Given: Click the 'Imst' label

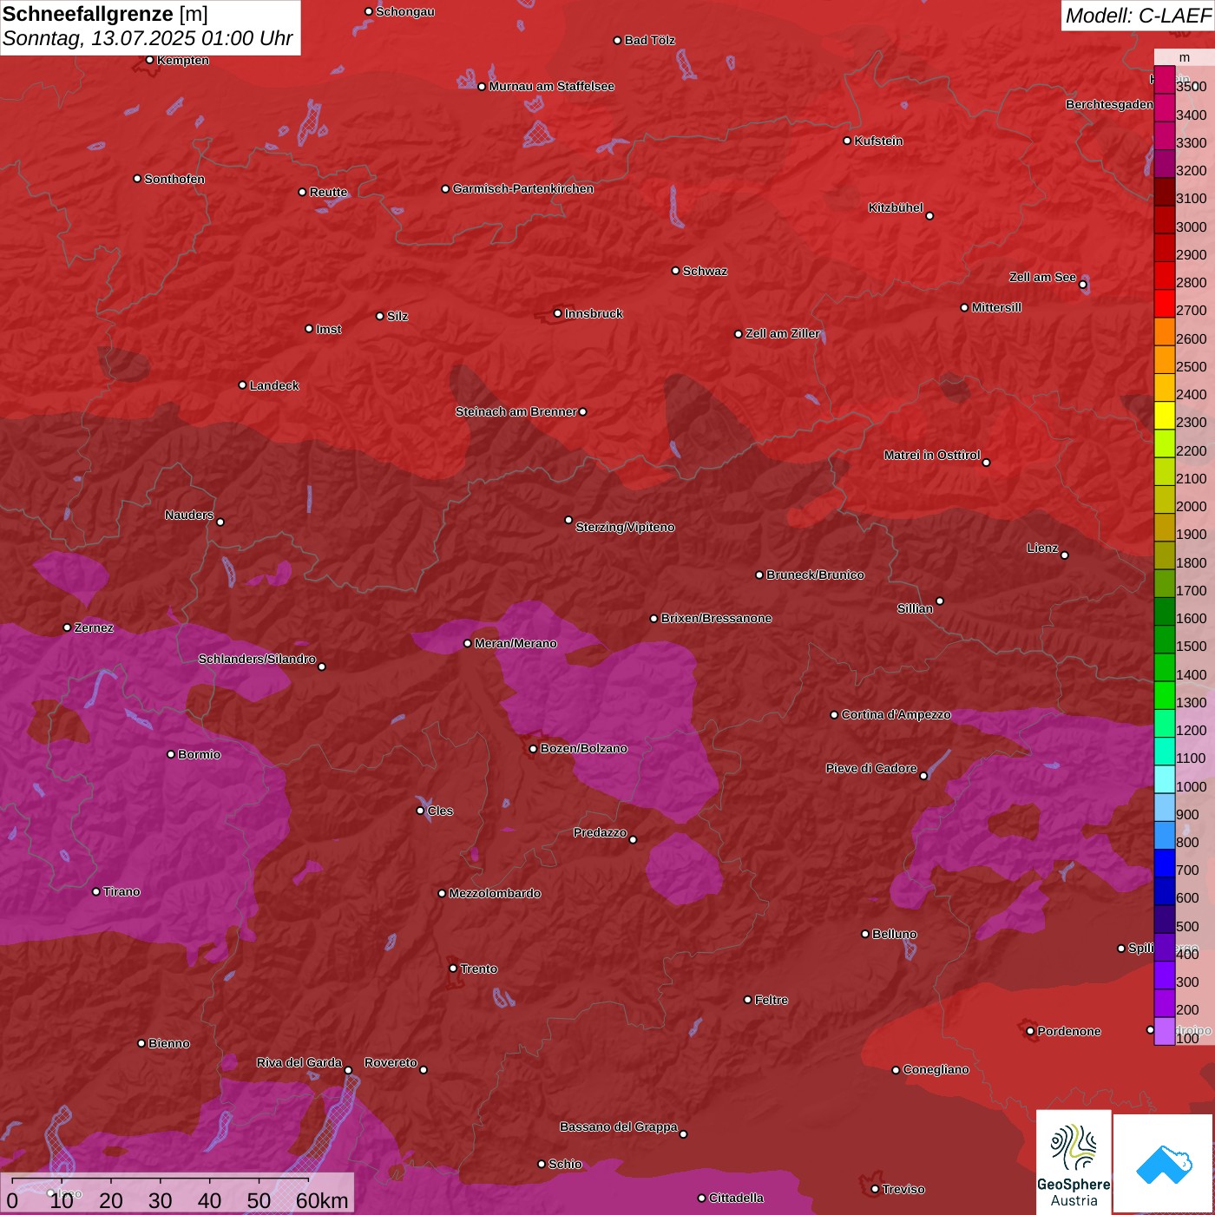Looking at the screenshot, I should pyautogui.click(x=329, y=330).
